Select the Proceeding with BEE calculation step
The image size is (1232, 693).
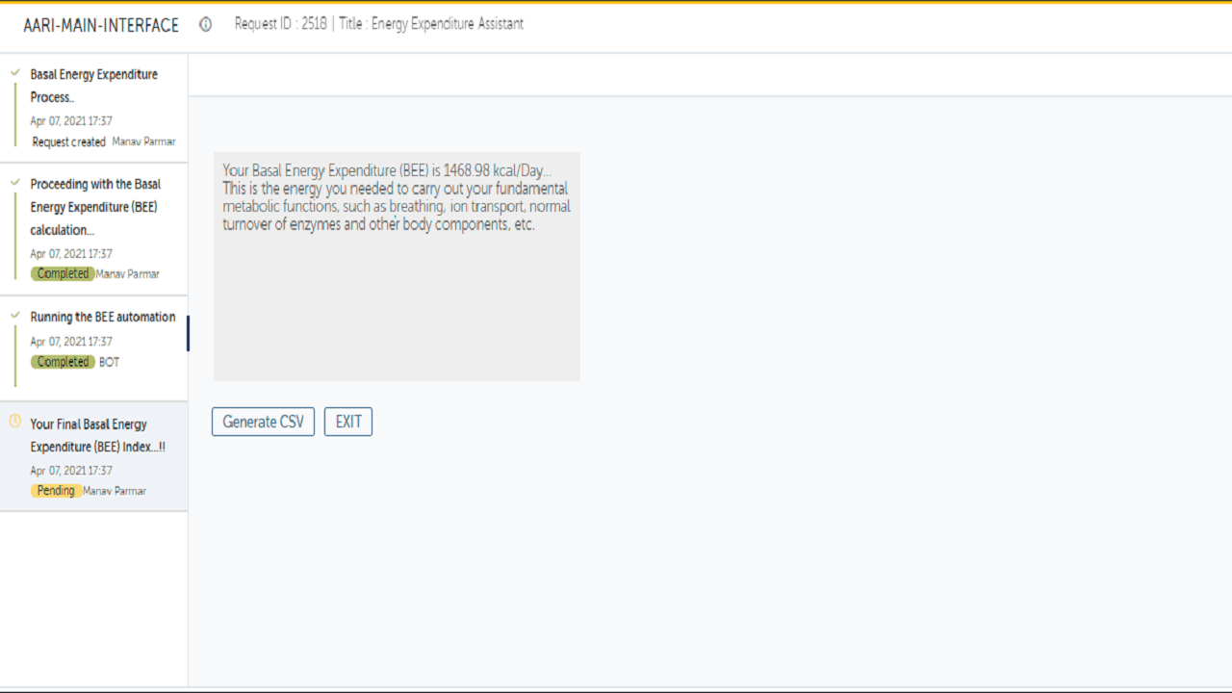click(x=93, y=229)
